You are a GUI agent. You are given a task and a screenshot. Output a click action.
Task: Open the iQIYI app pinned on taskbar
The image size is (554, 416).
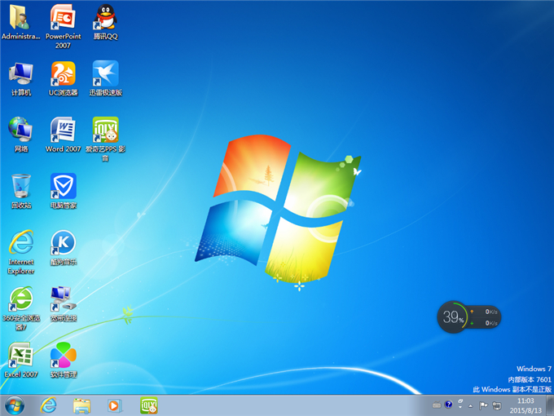point(149,405)
